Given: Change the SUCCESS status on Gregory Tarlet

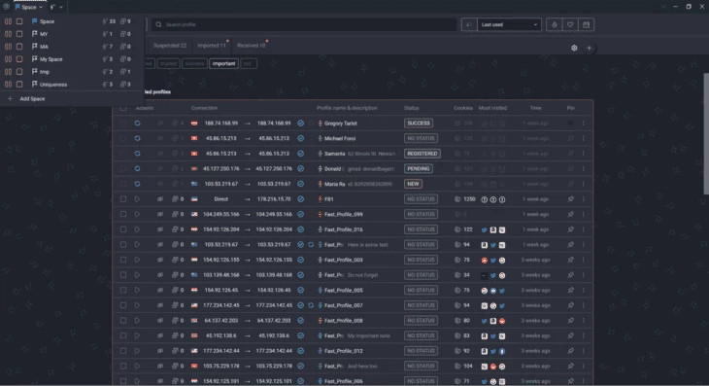Looking at the screenshot, I should [x=419, y=123].
